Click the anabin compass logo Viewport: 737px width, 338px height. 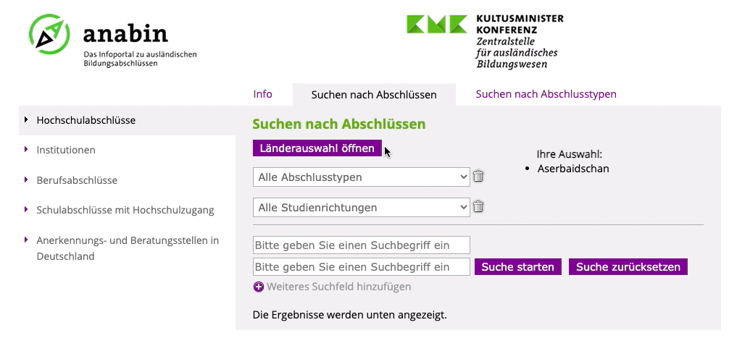point(49,35)
